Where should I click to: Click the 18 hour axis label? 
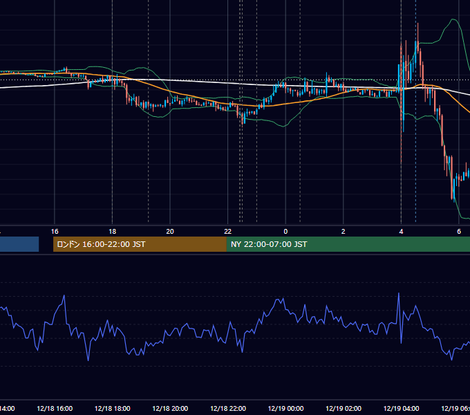(113, 232)
